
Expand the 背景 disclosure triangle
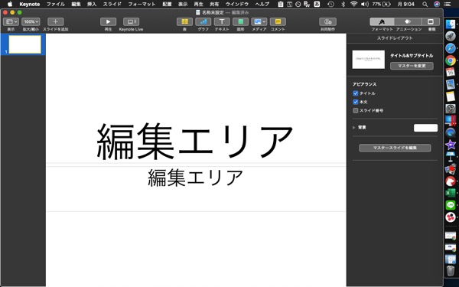(354, 128)
